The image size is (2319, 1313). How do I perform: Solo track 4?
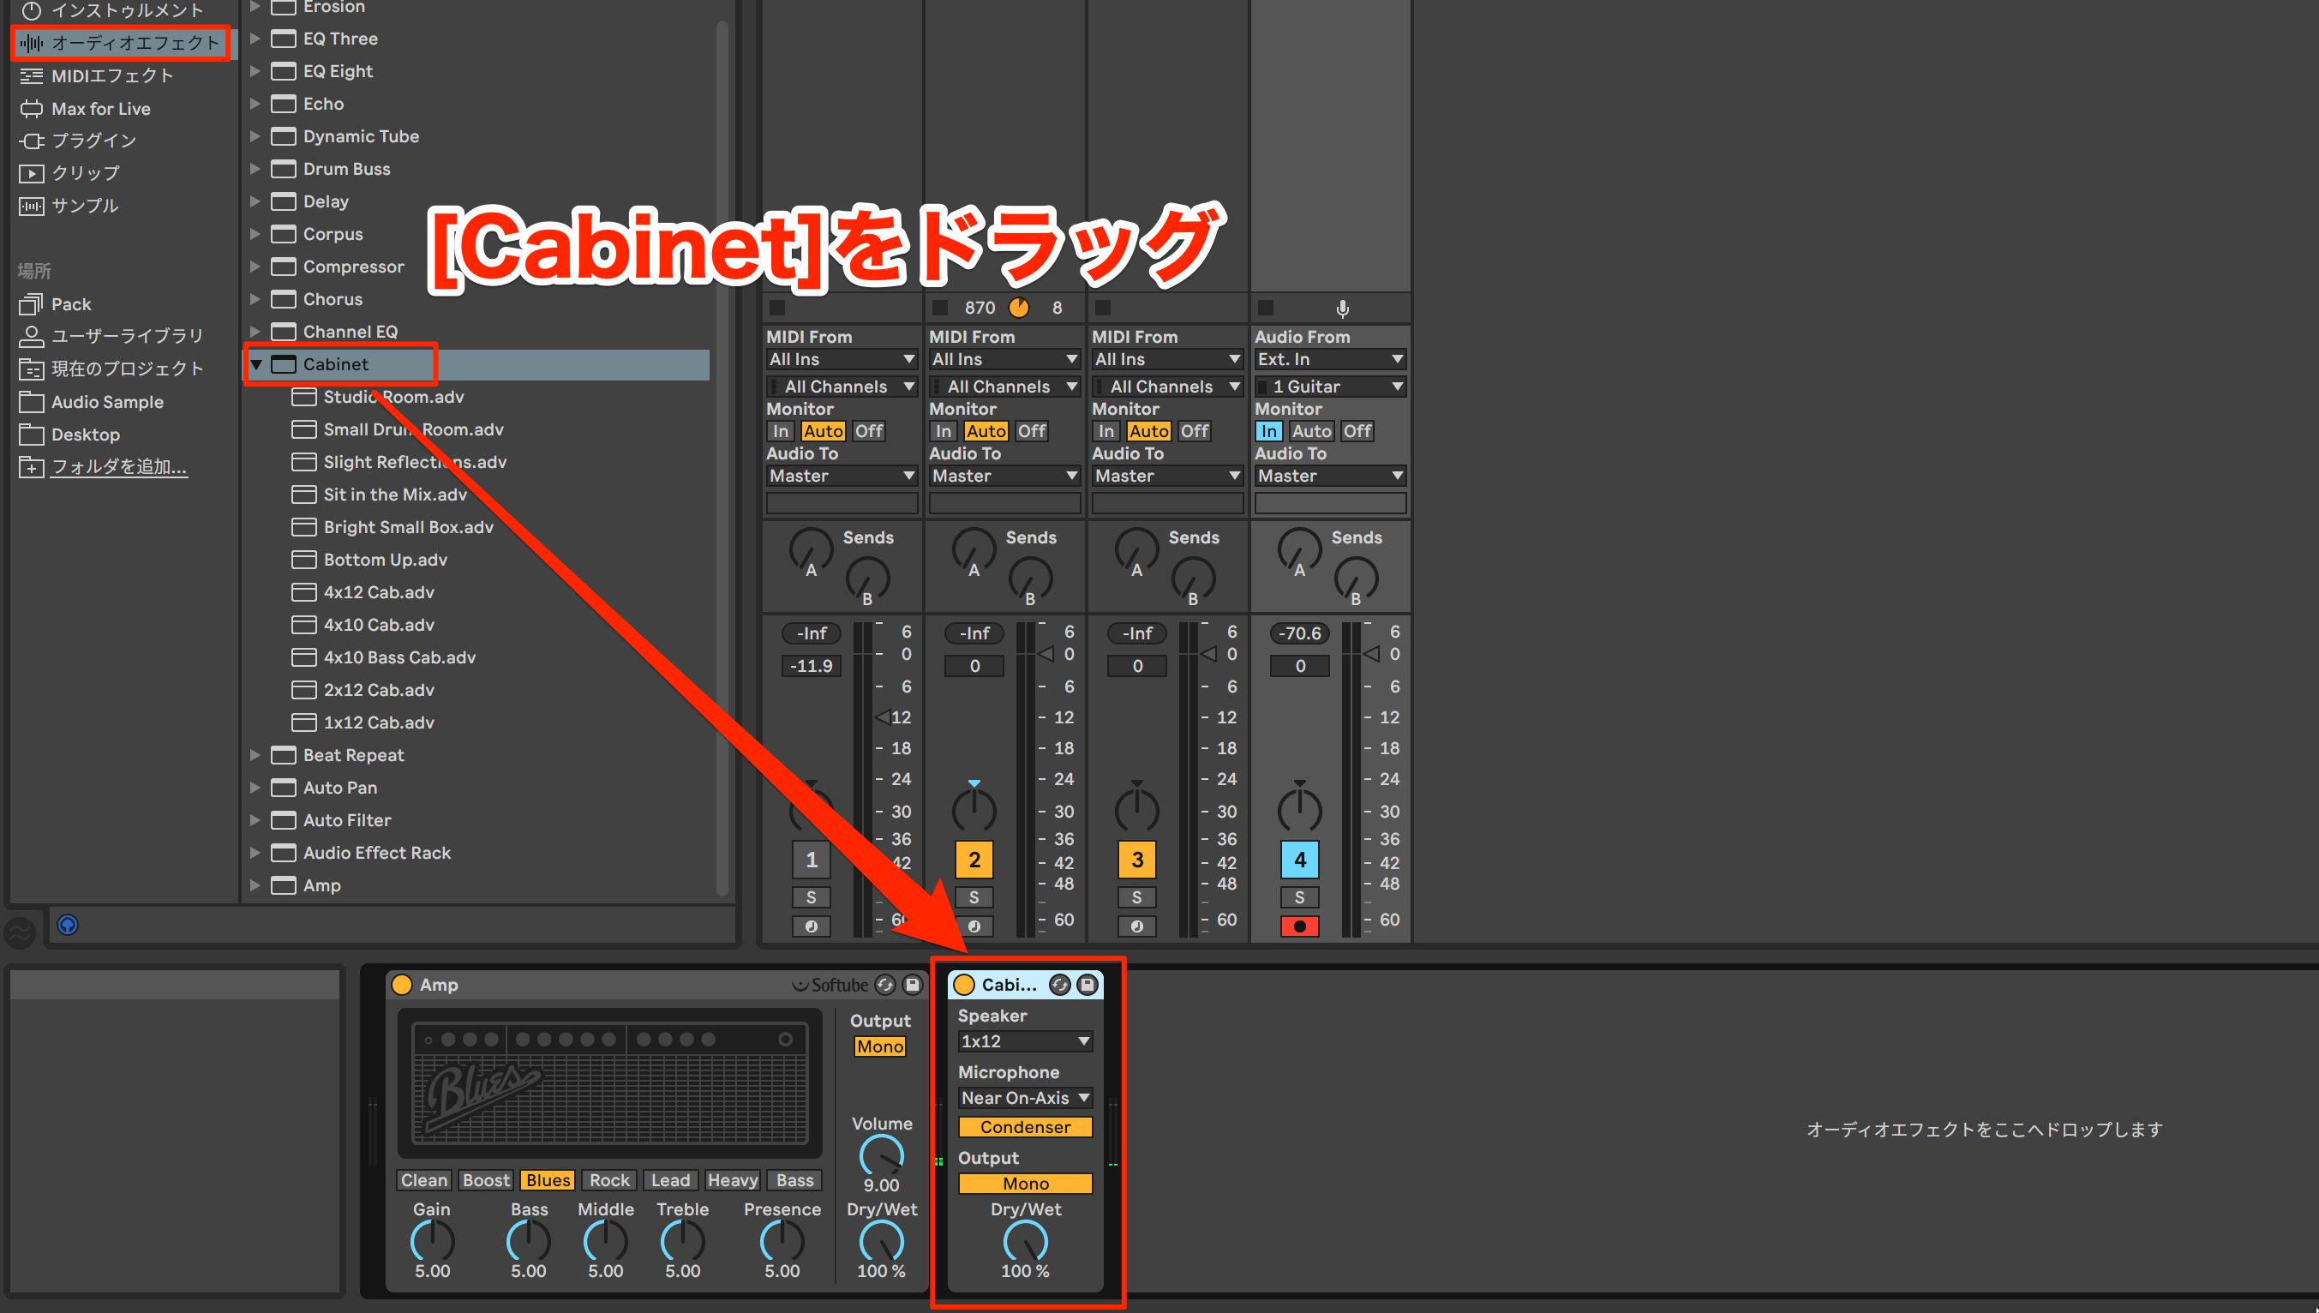(x=1299, y=897)
